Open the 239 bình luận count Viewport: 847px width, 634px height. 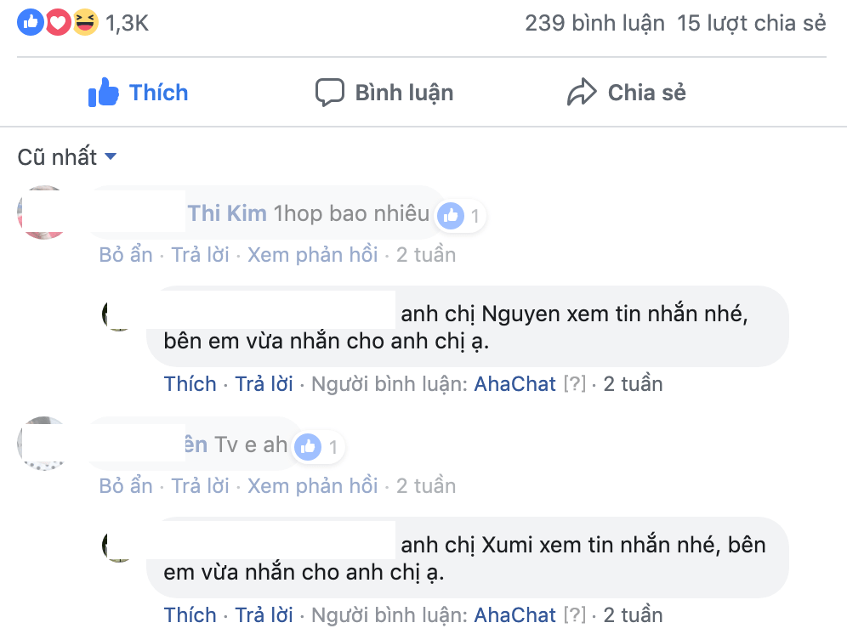point(594,23)
